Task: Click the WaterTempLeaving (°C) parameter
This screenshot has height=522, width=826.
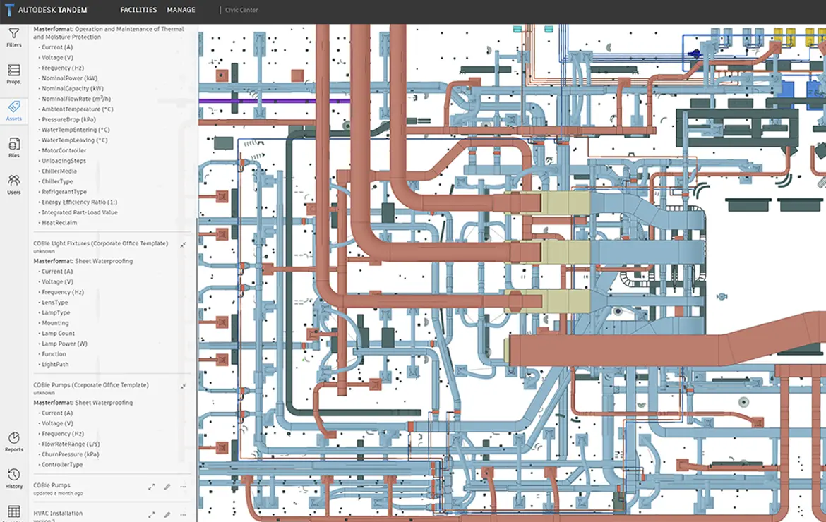Action: pos(75,140)
